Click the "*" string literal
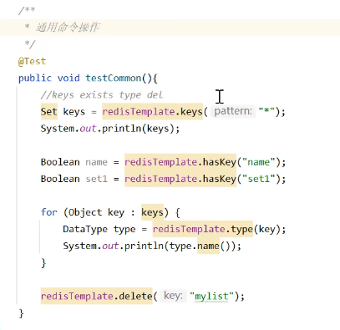This screenshot has width=340, height=330. click(x=266, y=112)
